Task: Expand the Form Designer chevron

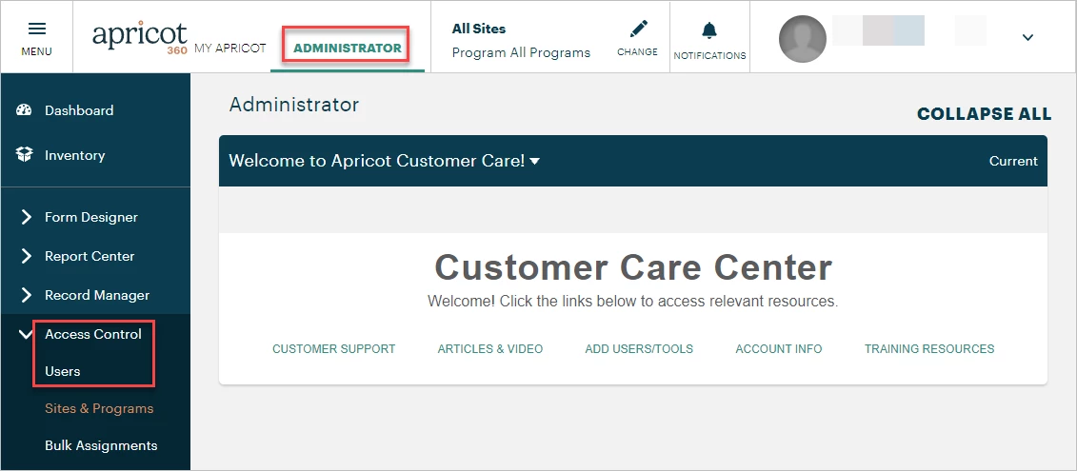Action: (x=26, y=218)
